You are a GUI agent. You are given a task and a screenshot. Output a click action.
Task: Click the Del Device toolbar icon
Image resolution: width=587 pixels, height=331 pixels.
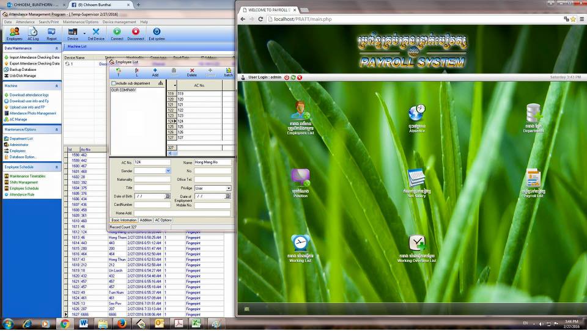[95, 34]
